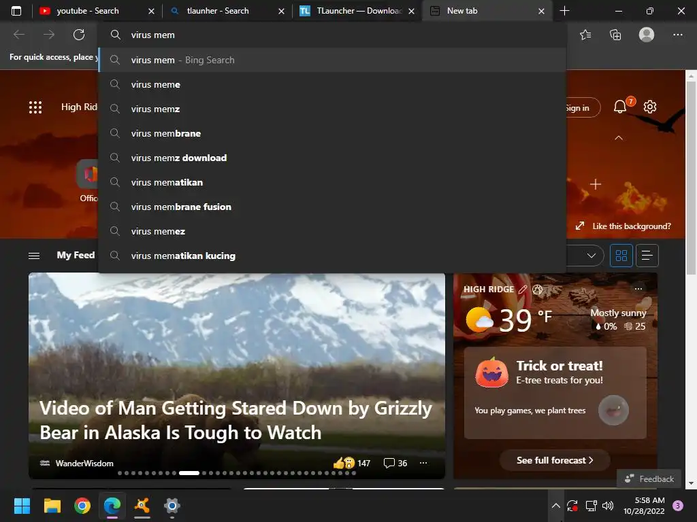697x522 pixels.
Task: Click the Sign in button
Action: tap(583, 108)
